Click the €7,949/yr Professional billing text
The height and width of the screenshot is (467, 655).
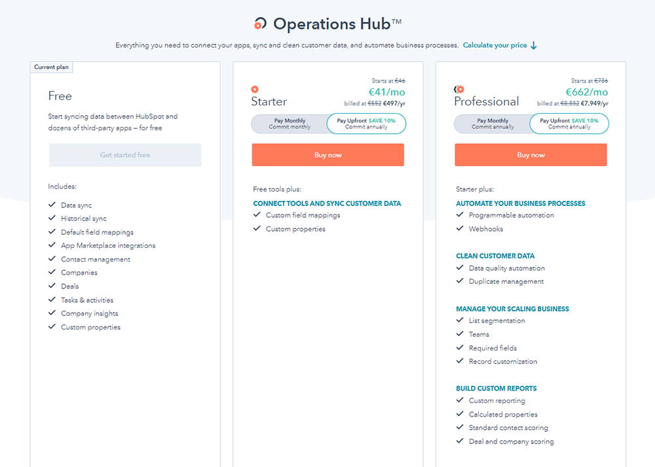595,103
